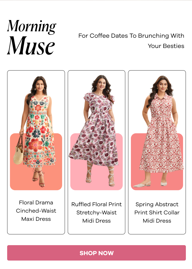Click the white woven flats on third model

tap(150, 184)
